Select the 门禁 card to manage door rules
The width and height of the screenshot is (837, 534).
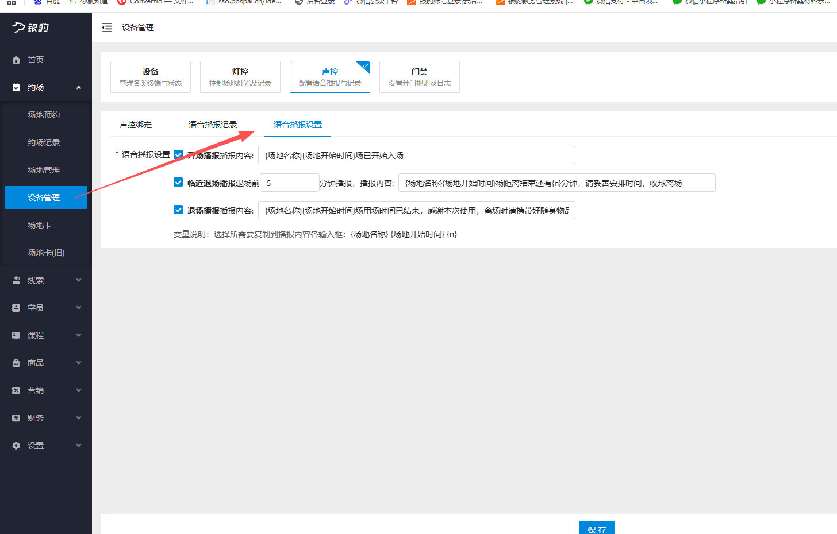[419, 76]
